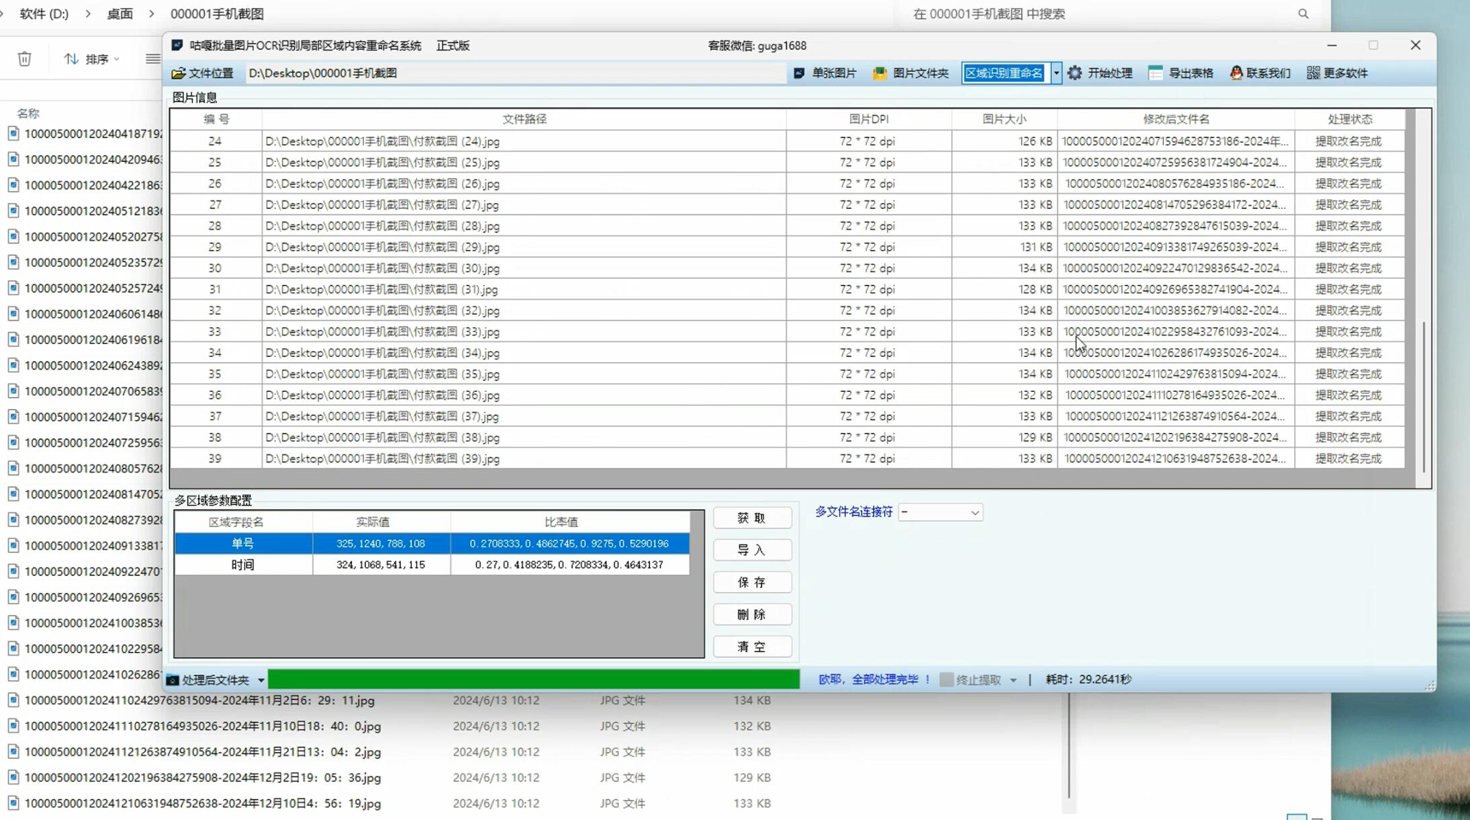
Task: Open the 图片文件夹 image folder icon
Action: (879, 73)
